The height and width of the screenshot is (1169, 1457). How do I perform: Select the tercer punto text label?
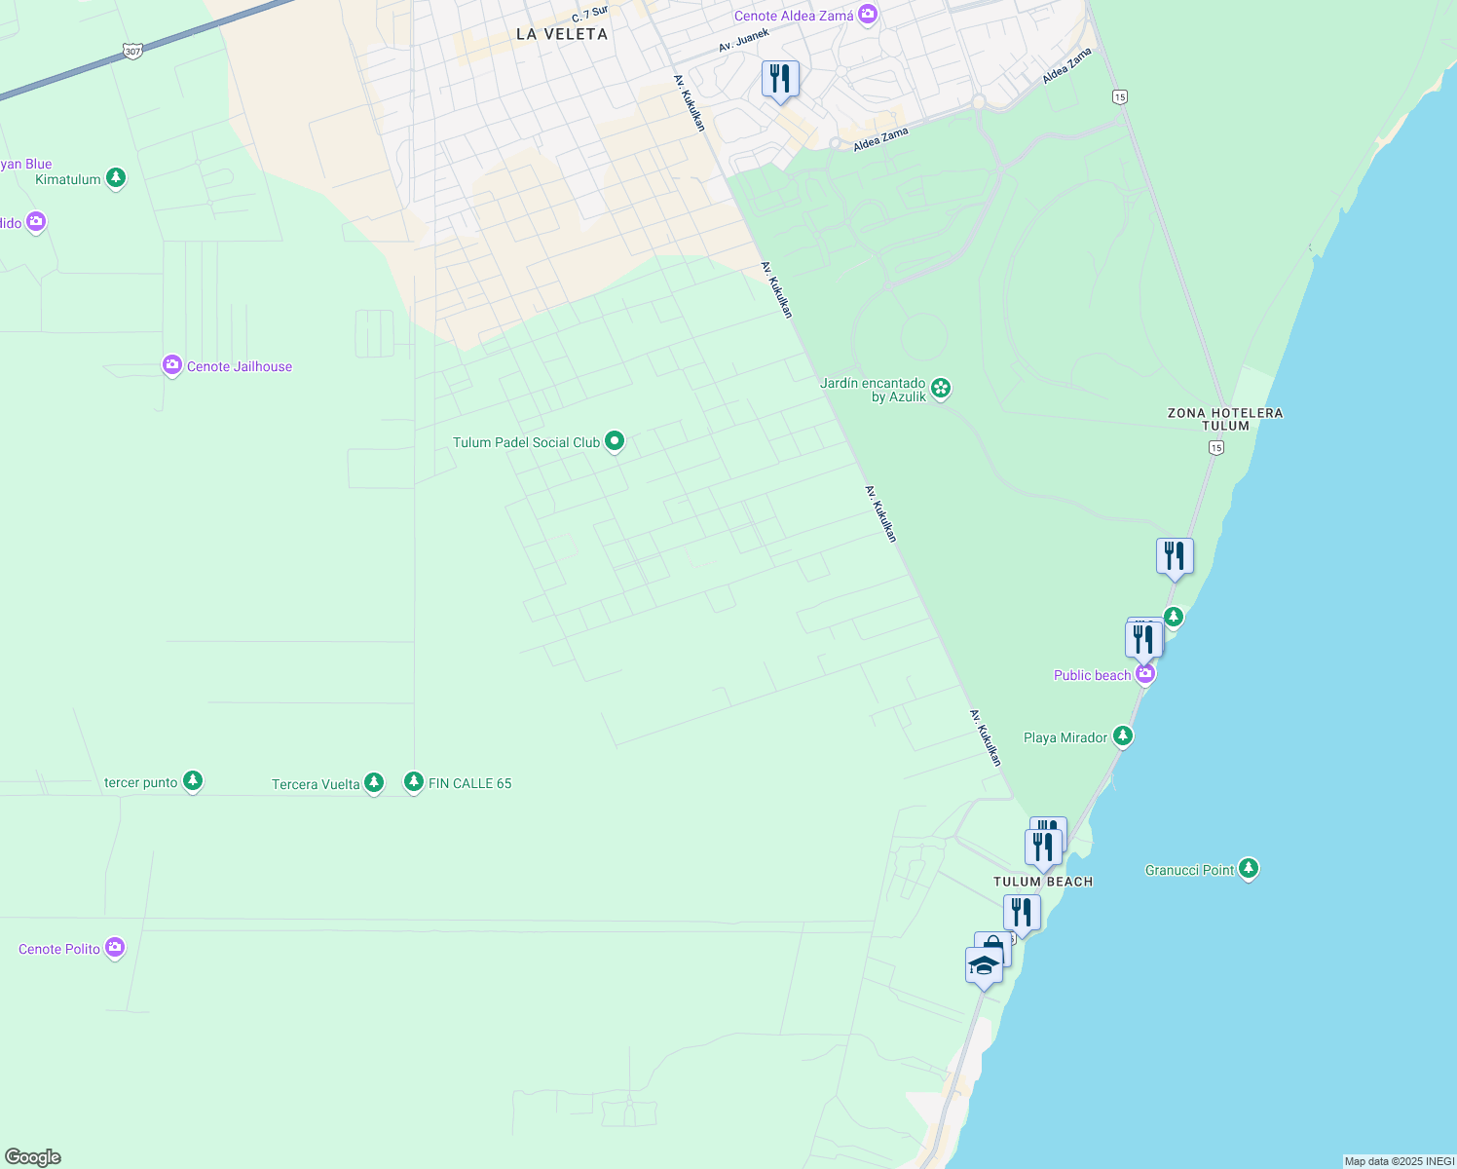[141, 782]
